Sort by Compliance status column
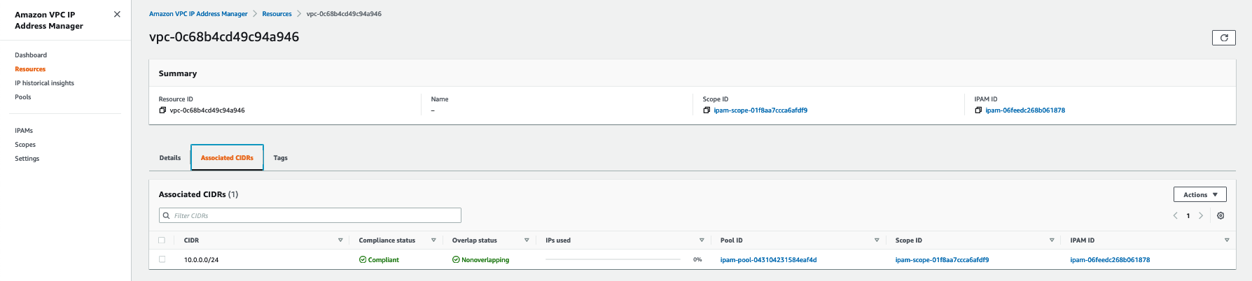The image size is (1252, 281). (433, 240)
